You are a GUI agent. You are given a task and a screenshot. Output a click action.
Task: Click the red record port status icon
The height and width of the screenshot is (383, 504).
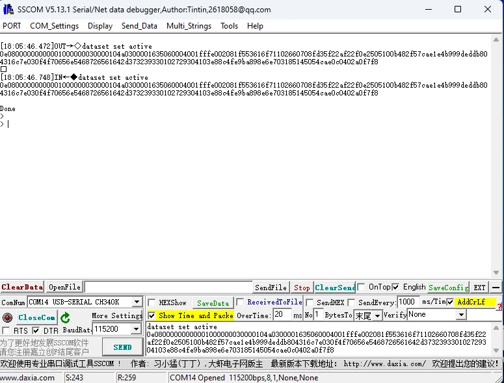(7, 317)
